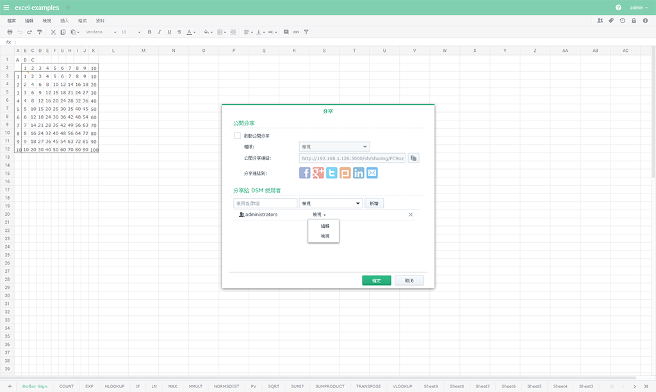Open the Verdana font dropdown

(101, 32)
